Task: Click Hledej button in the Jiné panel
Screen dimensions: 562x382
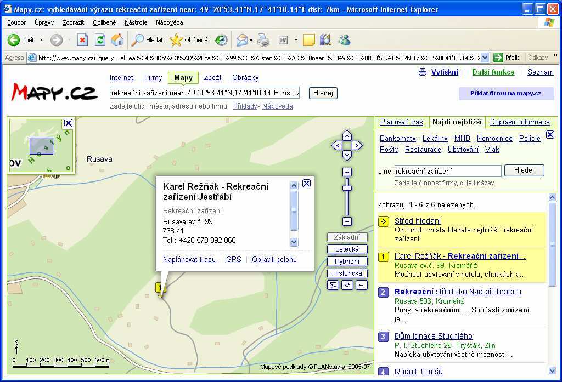Action: [524, 170]
